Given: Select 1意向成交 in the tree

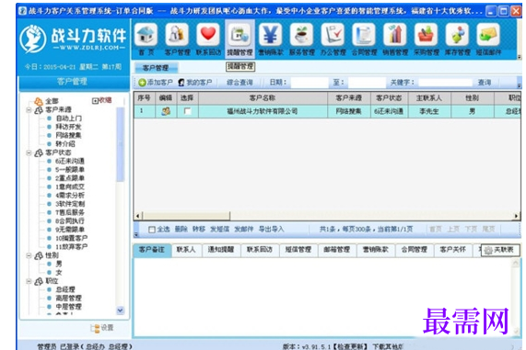Looking at the screenshot, I should (x=70, y=186).
